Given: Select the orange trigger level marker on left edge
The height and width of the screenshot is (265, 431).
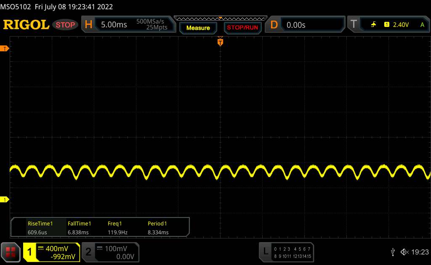Looking at the screenshot, I should (x=4, y=49).
